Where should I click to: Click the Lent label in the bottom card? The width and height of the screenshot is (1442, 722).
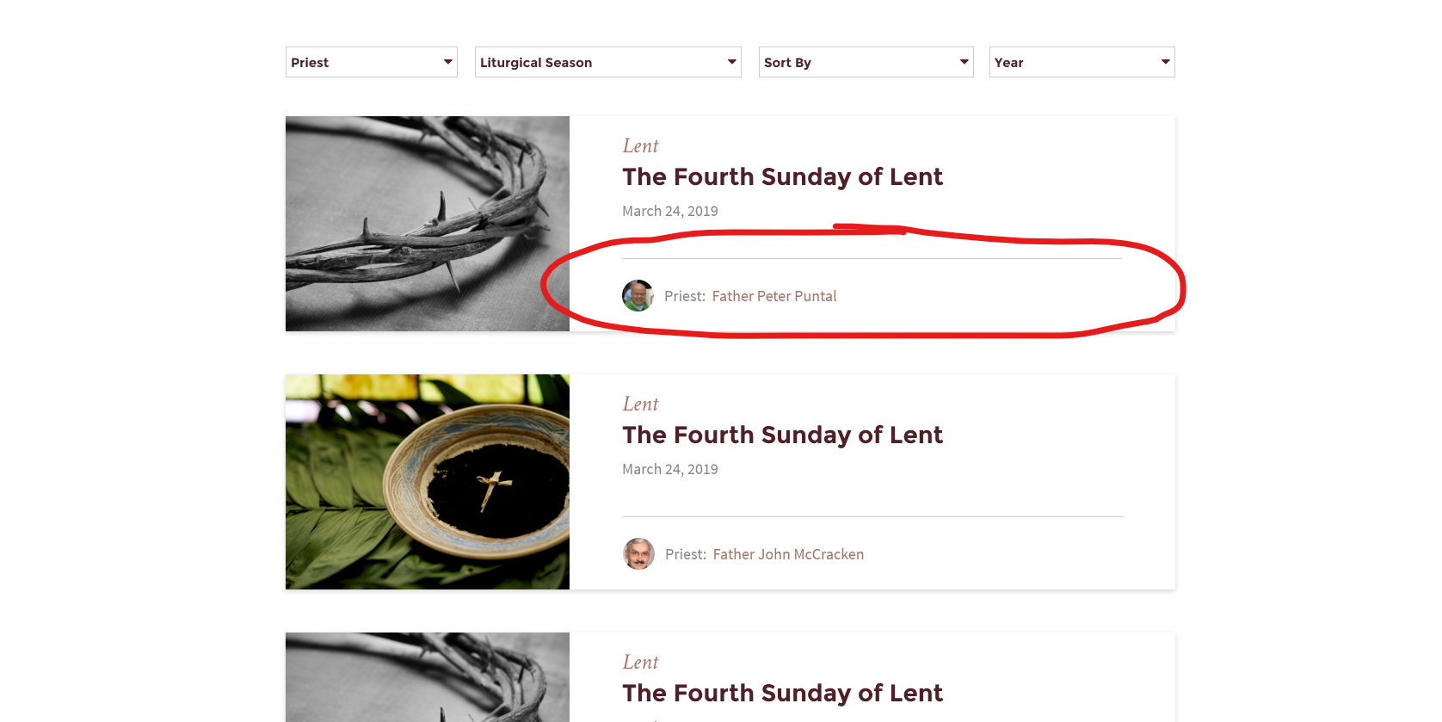tap(640, 663)
